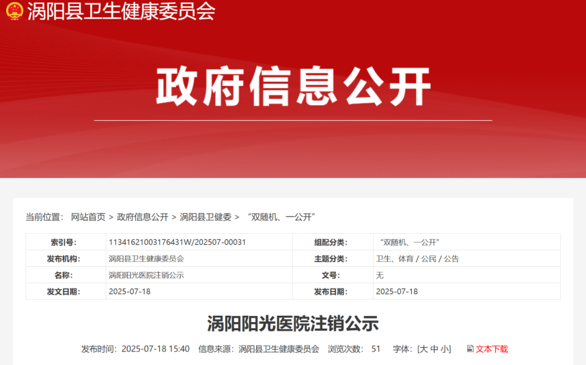This screenshot has height=365, width=586.
Task: Click the 组配分类 value “双随机、一公开”
Action: click(410, 242)
